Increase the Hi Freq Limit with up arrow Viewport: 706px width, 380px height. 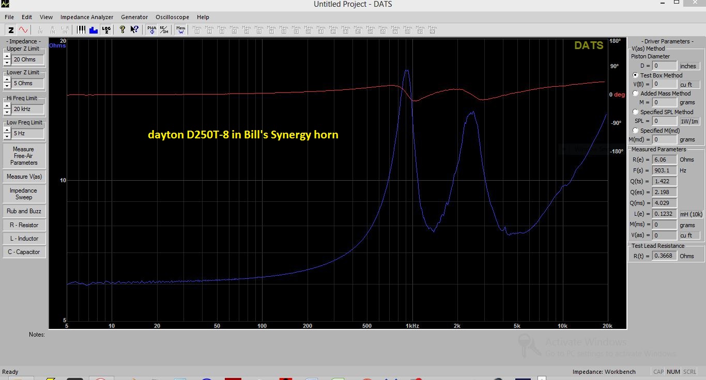tap(7, 106)
